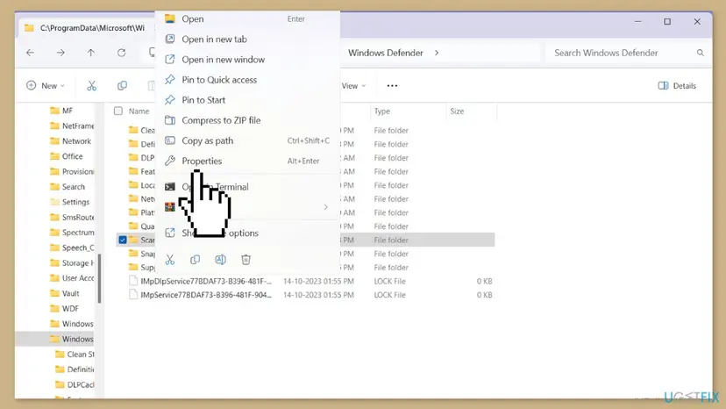Viewport: 726px width, 409px height.
Task: Select the Vault folder in sidebar
Action: [x=70, y=293]
